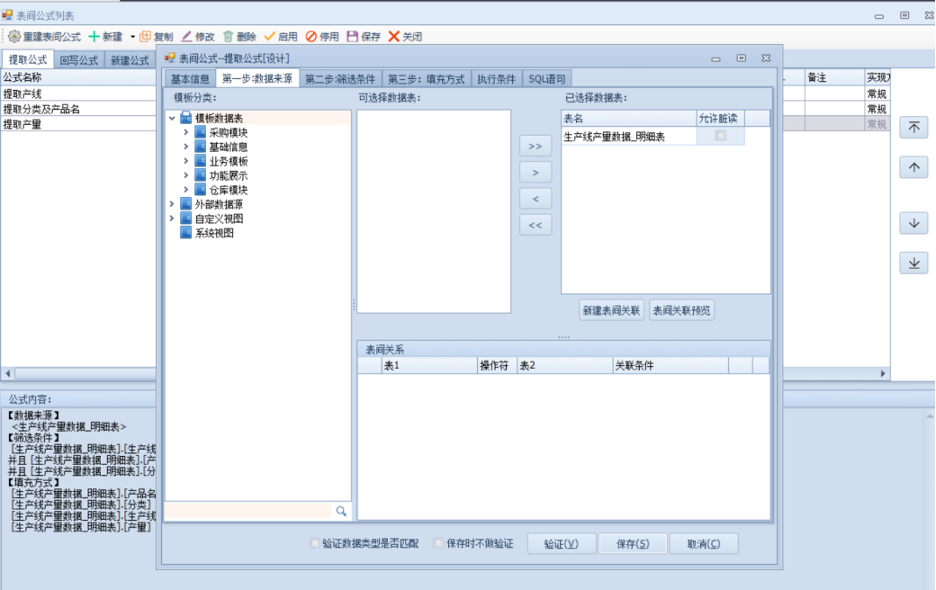Click the 重建表间公式 gear icon
Image resolution: width=936 pixels, height=590 pixels.
[x=13, y=37]
